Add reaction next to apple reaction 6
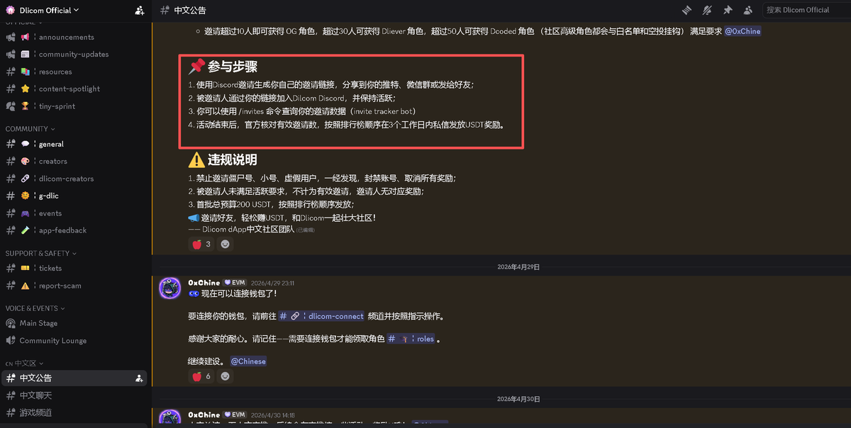This screenshot has height=428, width=851. (x=225, y=376)
